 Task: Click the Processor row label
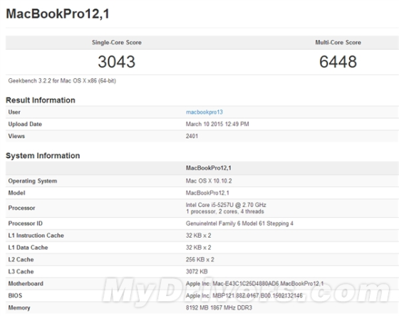pyautogui.click(x=21, y=208)
